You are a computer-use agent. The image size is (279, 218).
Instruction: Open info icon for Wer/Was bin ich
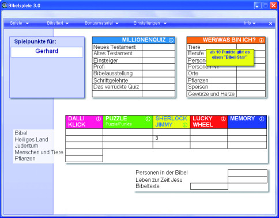coord(261,40)
